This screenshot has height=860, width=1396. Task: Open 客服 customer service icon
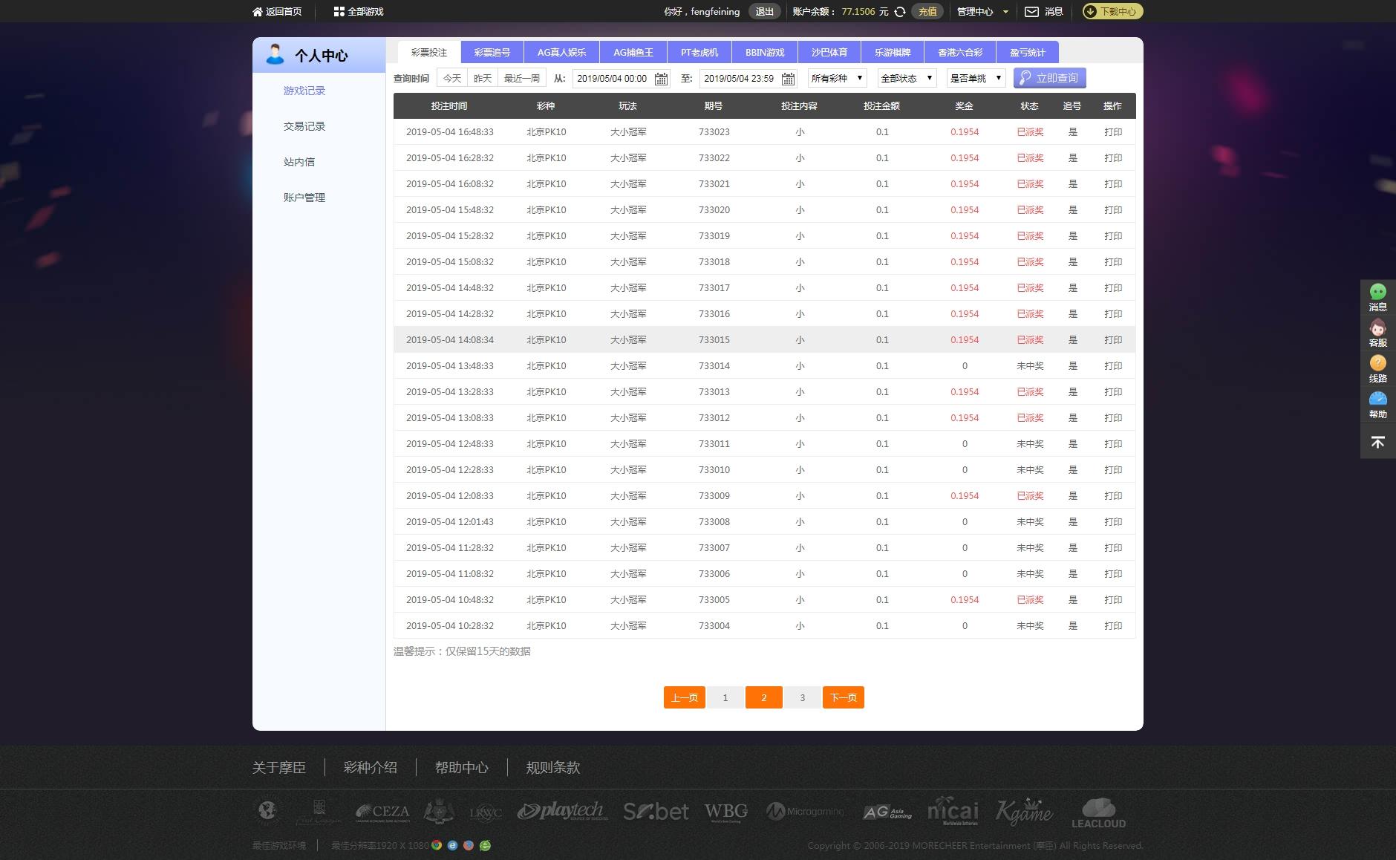click(x=1377, y=328)
